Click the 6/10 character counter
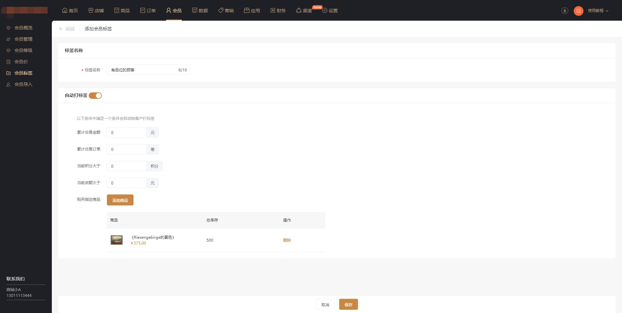Image resolution: width=622 pixels, height=313 pixels. click(183, 70)
